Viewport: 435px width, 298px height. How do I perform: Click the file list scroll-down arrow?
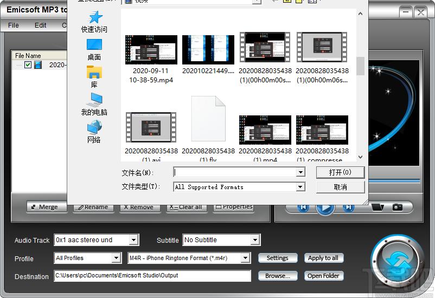click(x=360, y=157)
